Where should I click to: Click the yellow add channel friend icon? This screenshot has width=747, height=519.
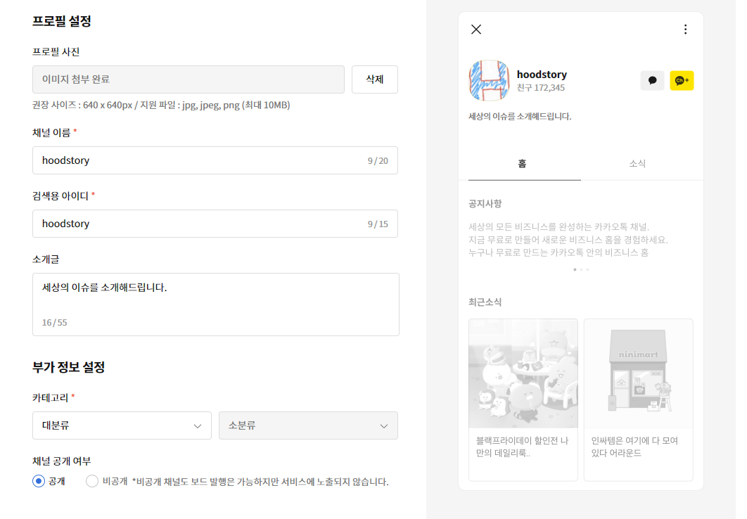click(x=682, y=80)
